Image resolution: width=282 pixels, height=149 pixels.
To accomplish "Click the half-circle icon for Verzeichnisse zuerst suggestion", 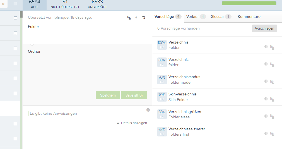I will coord(266,133).
